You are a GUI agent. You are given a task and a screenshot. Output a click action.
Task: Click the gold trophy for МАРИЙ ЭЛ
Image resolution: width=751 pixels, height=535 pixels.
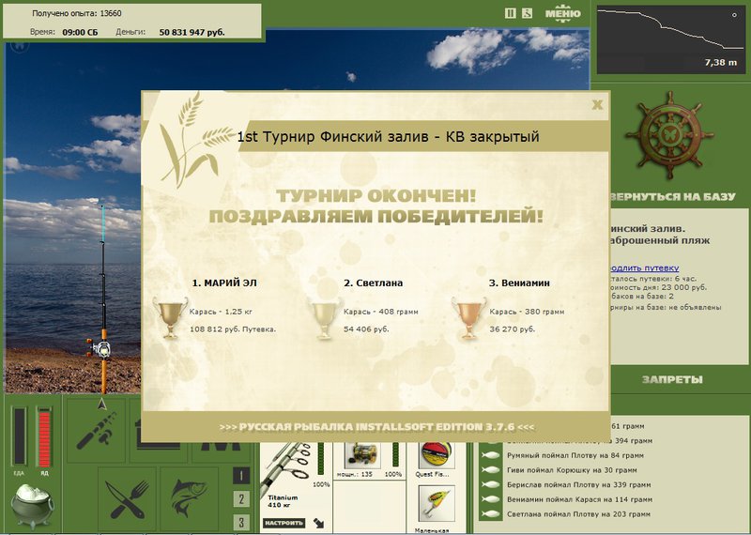coord(170,318)
